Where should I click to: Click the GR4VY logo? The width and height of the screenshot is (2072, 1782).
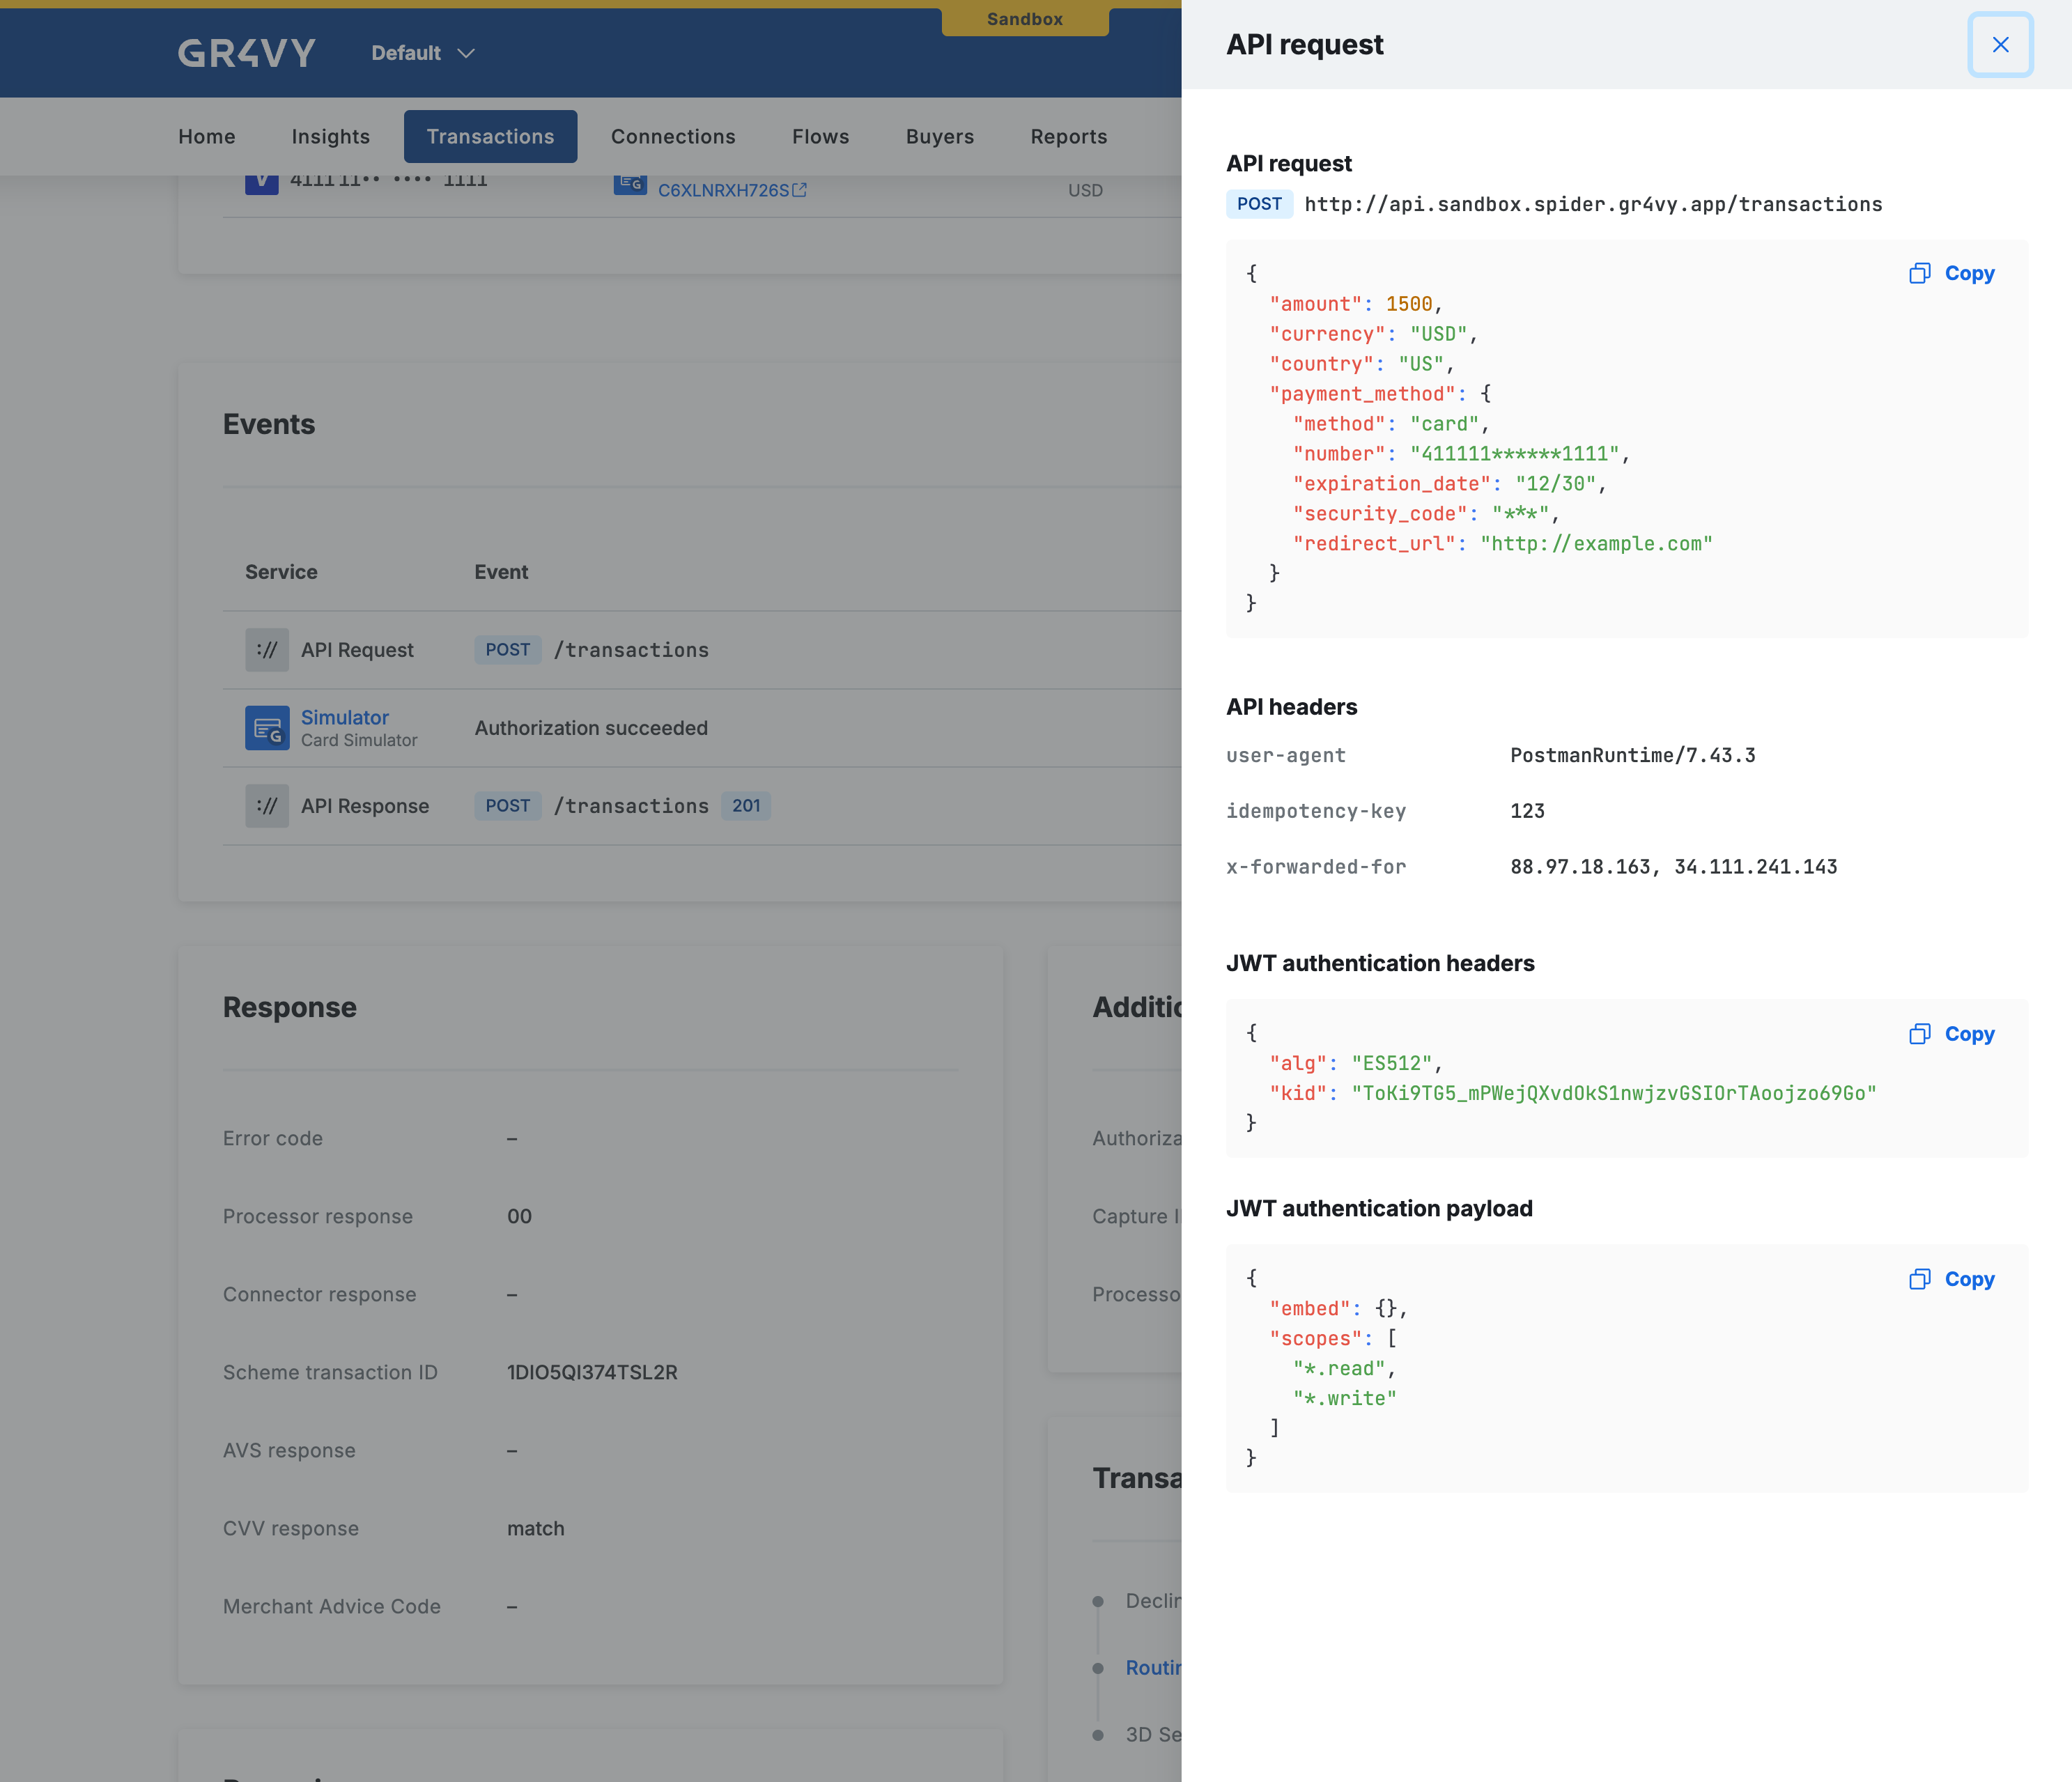tap(246, 52)
